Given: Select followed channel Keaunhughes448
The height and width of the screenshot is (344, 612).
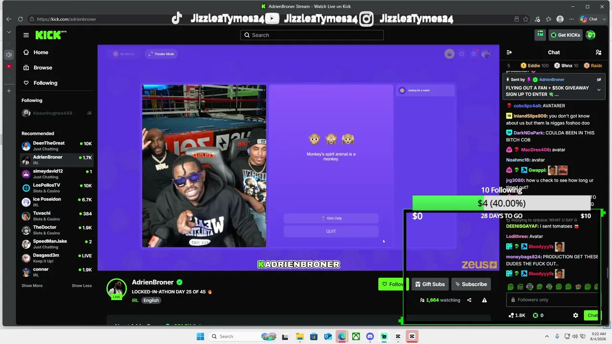Looking at the screenshot, I should click(x=56, y=113).
